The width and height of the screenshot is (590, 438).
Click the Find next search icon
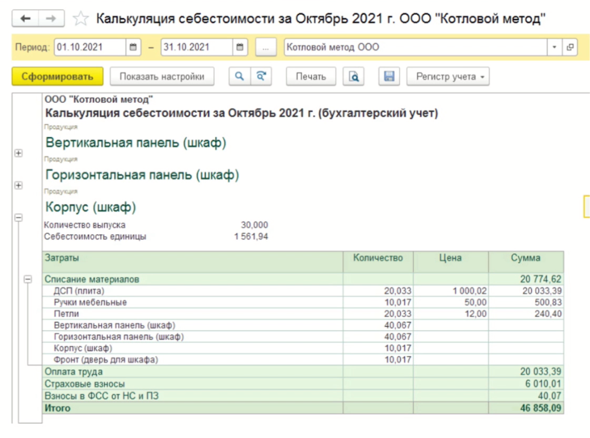pyautogui.click(x=261, y=77)
